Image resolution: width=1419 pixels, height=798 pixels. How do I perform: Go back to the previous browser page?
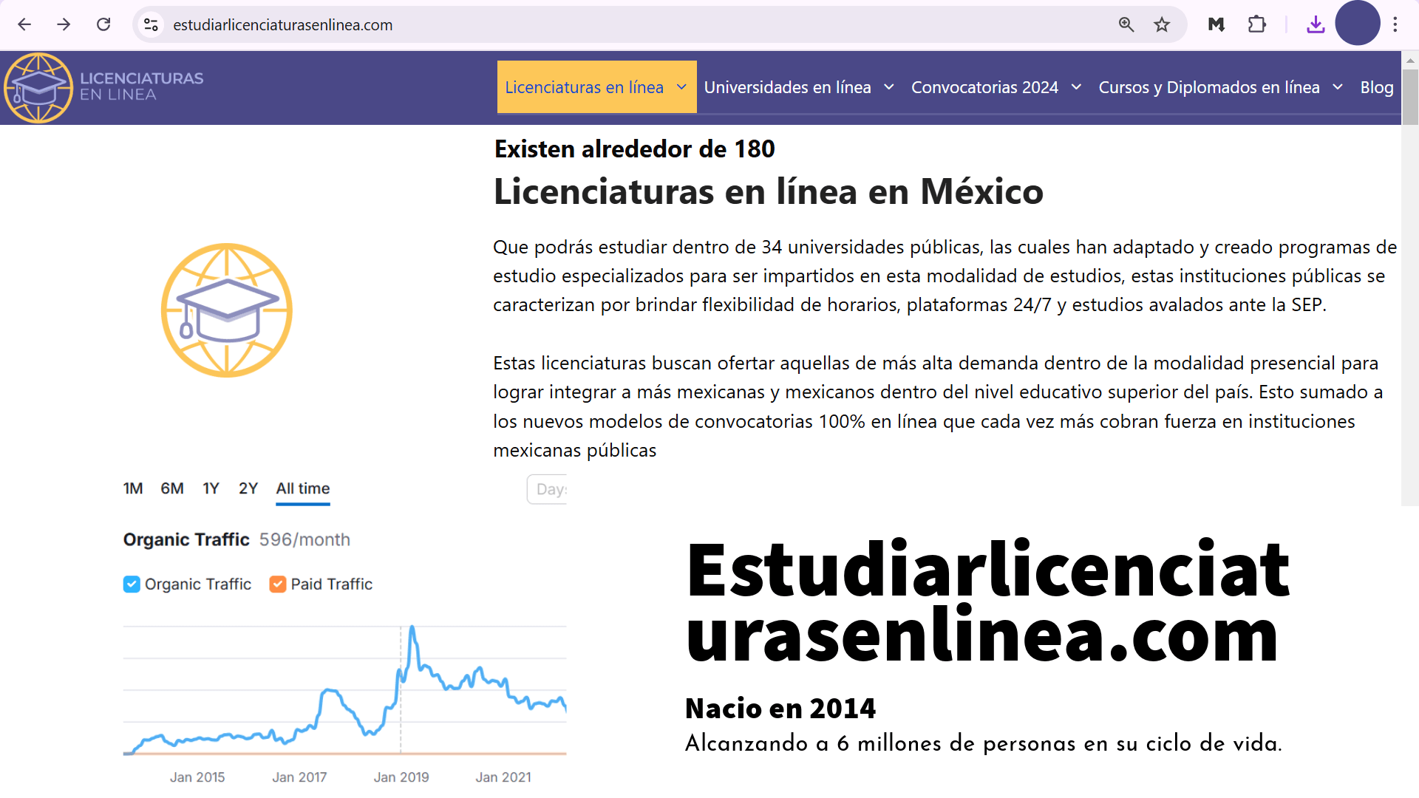pyautogui.click(x=24, y=24)
